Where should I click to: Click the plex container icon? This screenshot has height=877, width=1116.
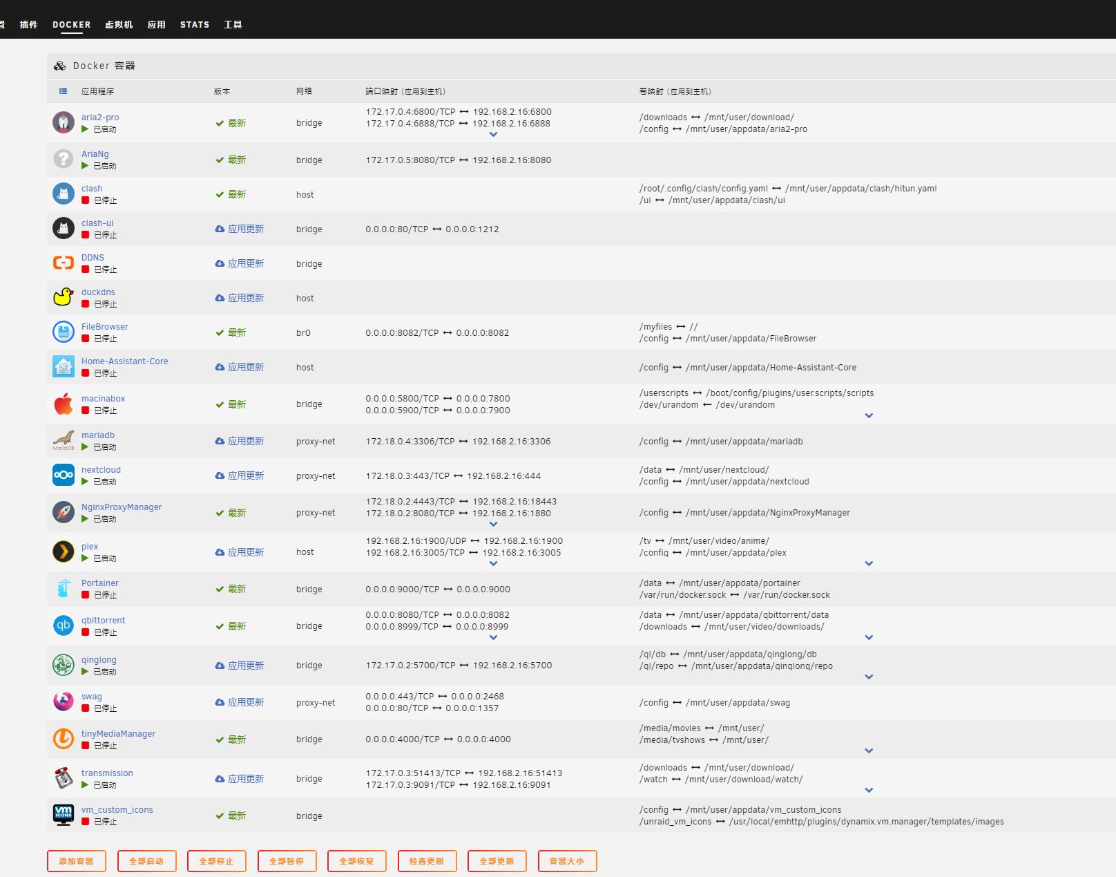[64, 551]
